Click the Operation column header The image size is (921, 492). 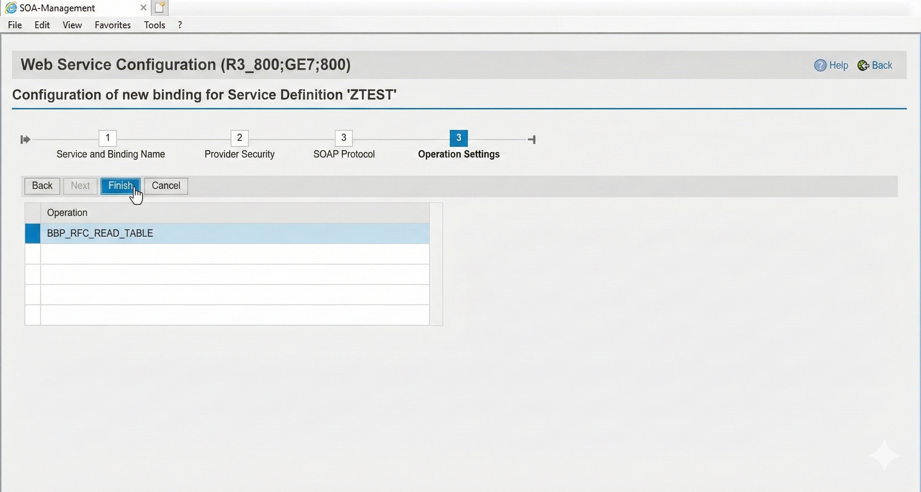[67, 213]
